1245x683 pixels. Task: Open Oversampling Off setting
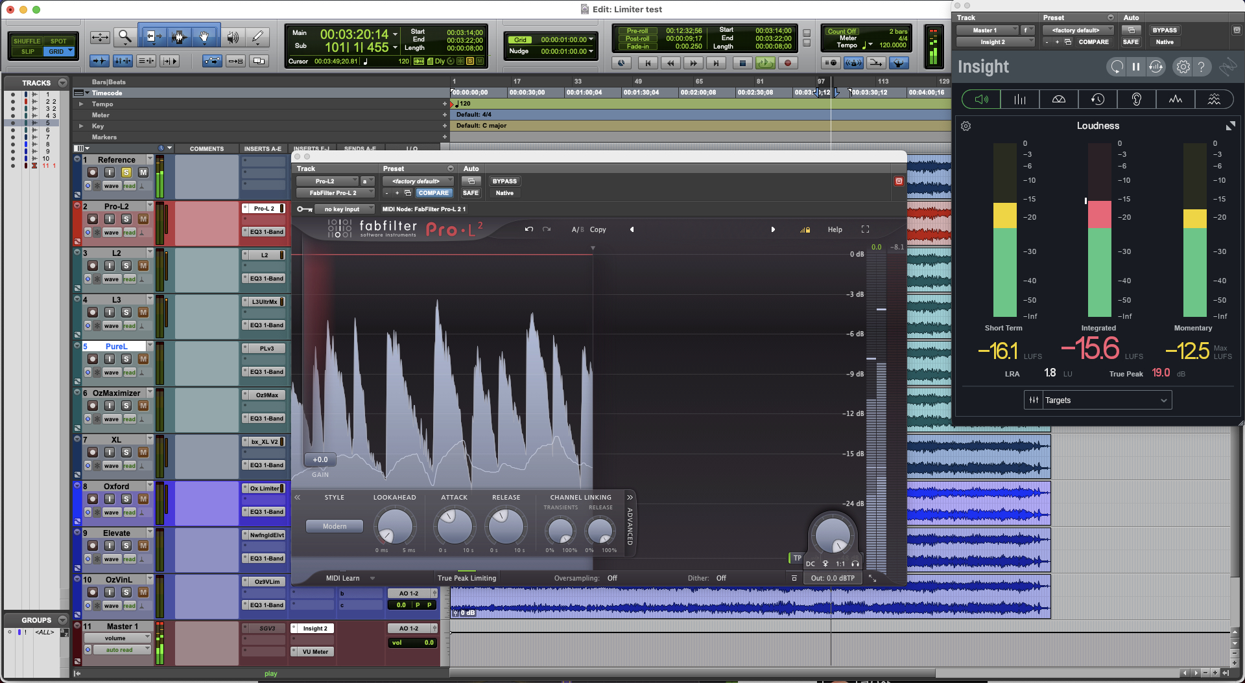(612, 578)
